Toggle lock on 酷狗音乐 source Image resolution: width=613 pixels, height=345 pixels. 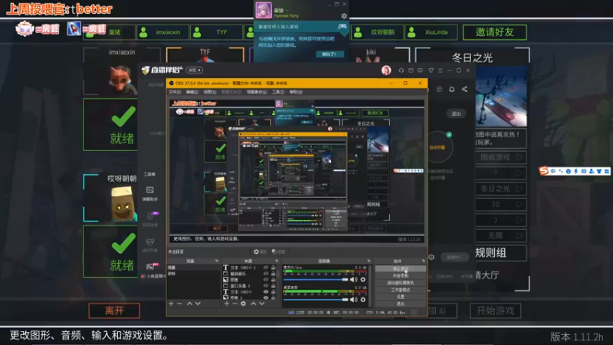tap(274, 274)
